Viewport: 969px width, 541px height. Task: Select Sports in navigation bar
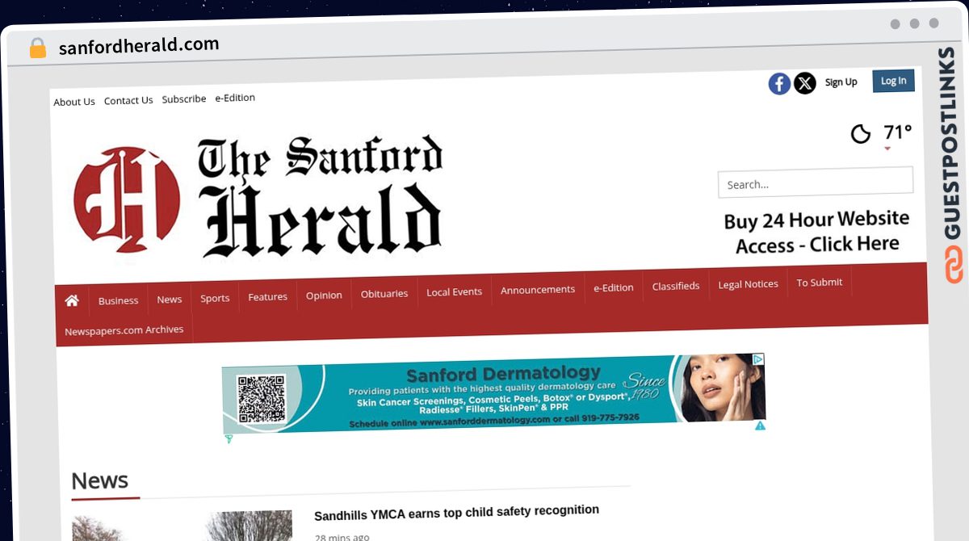click(x=215, y=298)
